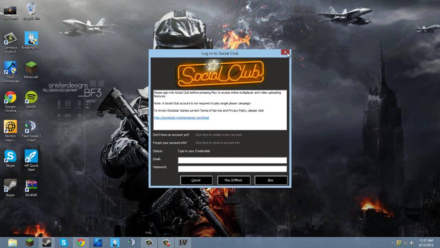Close the Log in to Social Club dialog
The height and width of the screenshot is (248, 440).
tap(285, 52)
